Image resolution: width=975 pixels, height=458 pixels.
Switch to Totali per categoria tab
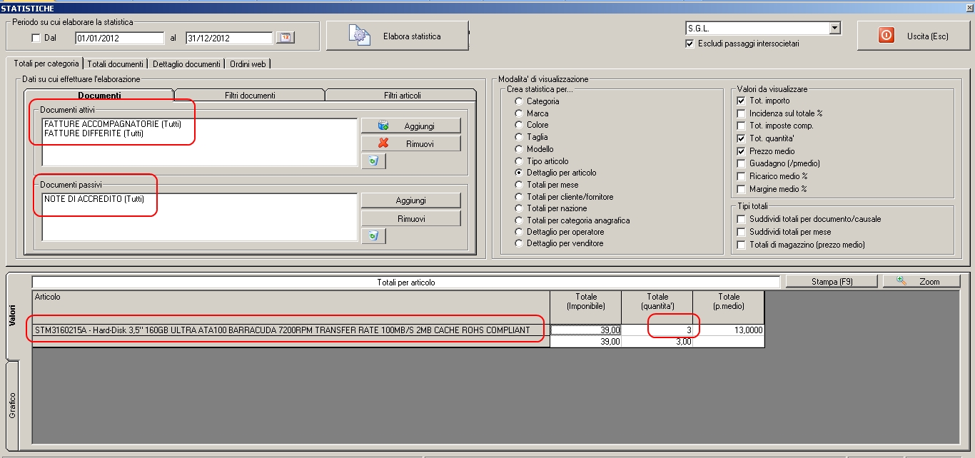coord(46,63)
